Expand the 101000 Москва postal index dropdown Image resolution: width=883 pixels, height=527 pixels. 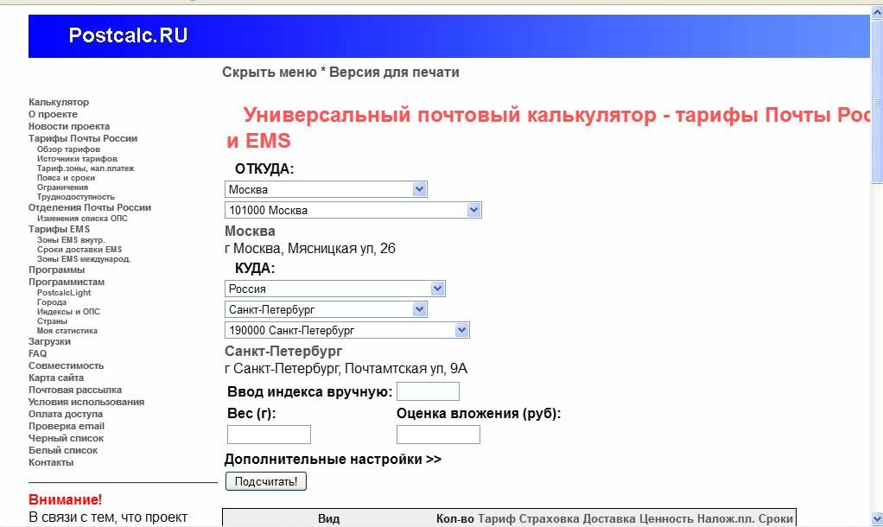[x=353, y=210]
